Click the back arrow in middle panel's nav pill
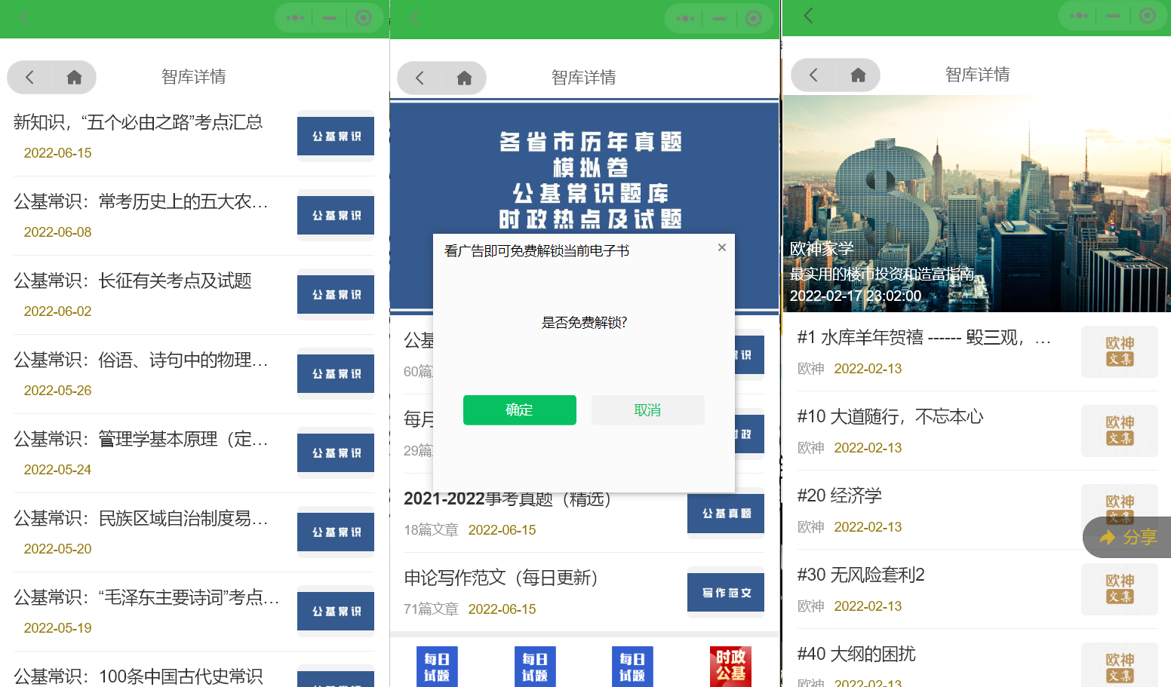Screen dimensions: 1171x687 point(420,78)
